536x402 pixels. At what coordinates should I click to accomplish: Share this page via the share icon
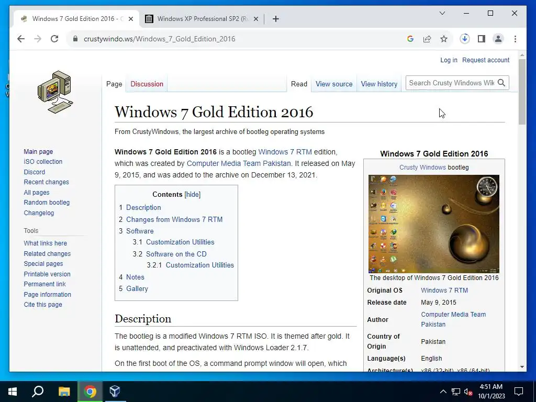pyautogui.click(x=427, y=39)
